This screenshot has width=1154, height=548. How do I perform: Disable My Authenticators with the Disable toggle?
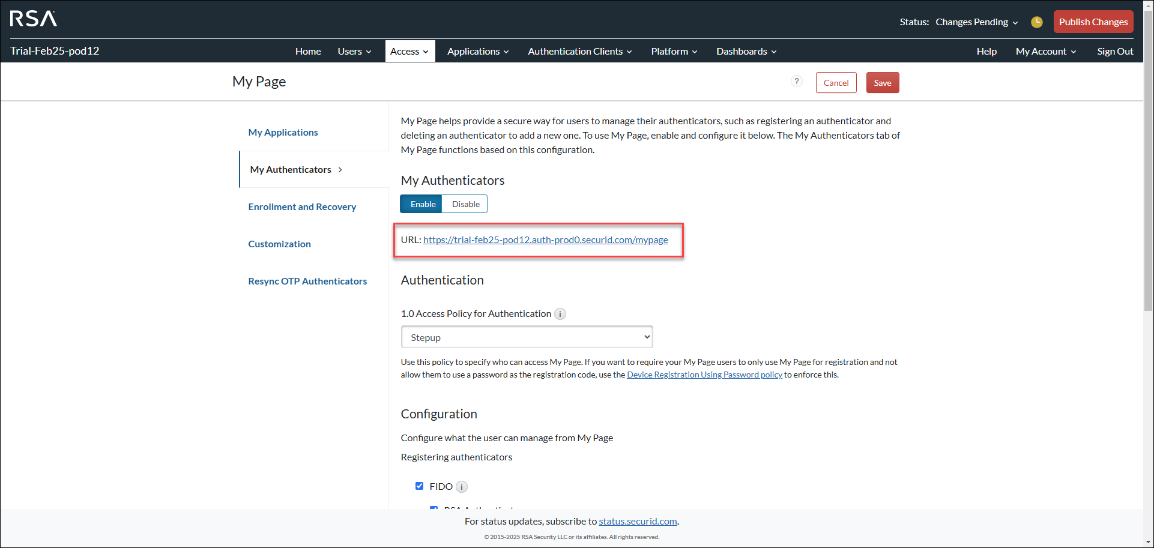tap(465, 204)
